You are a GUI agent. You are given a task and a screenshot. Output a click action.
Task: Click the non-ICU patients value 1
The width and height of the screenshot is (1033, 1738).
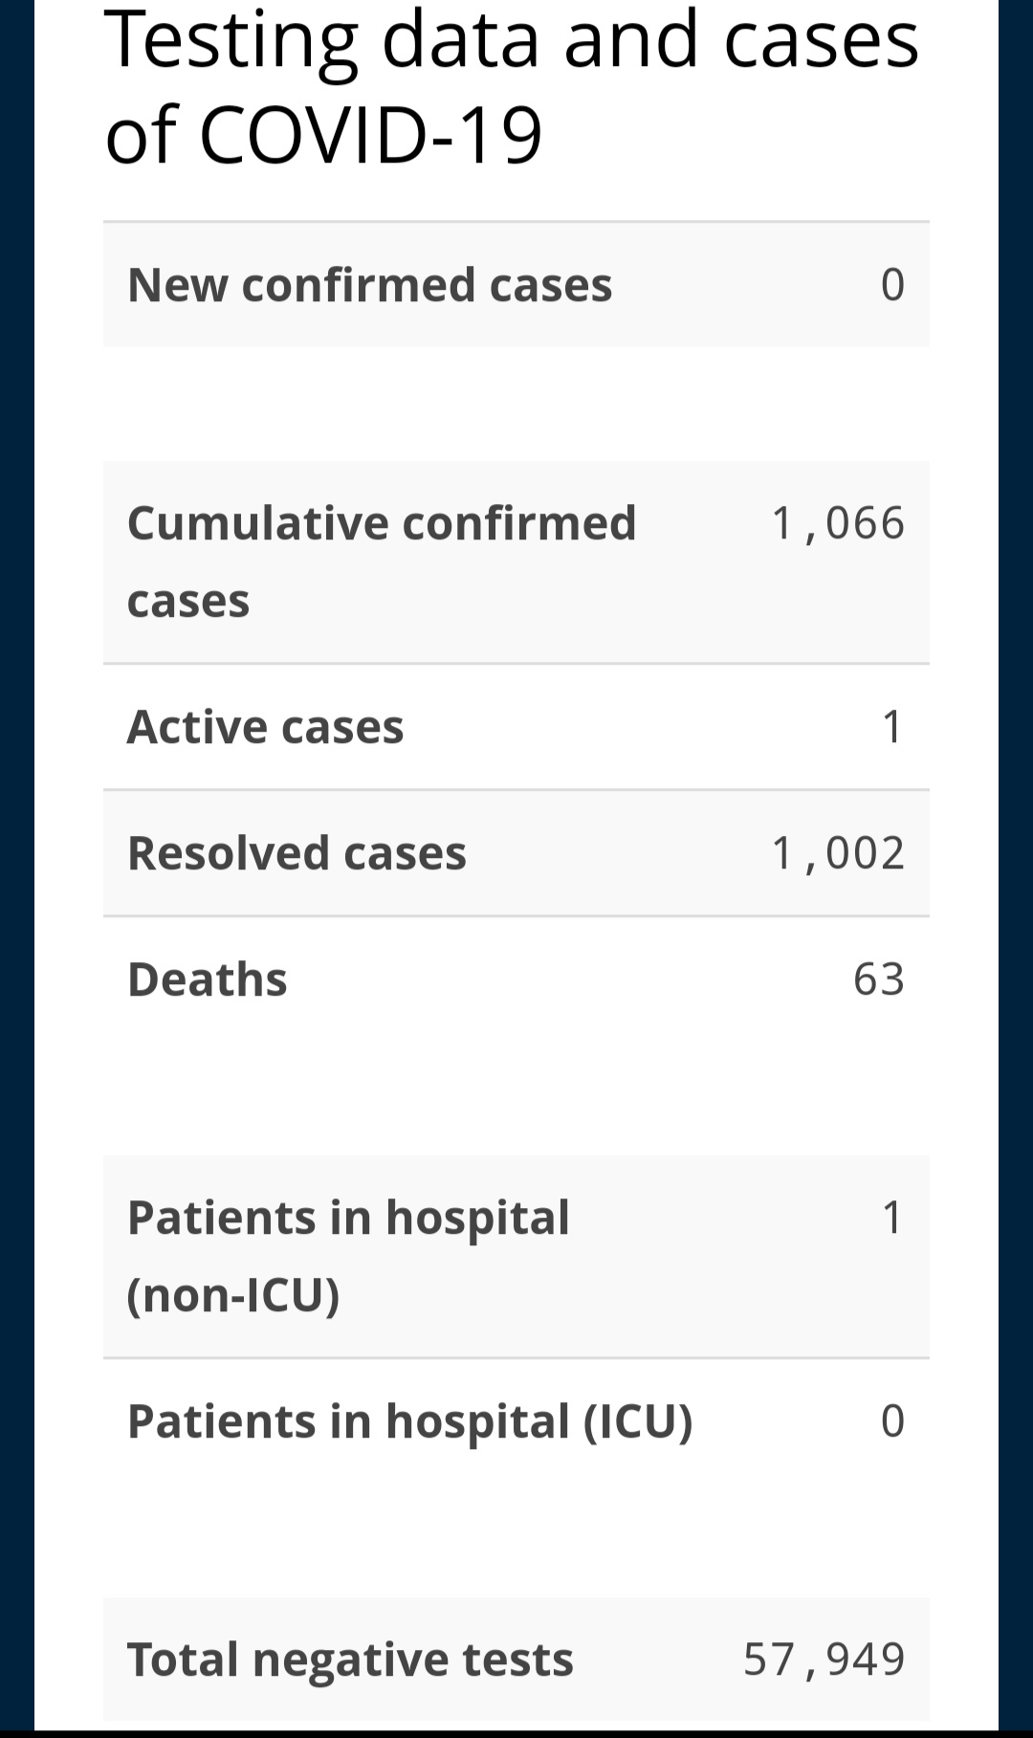[x=892, y=1218]
